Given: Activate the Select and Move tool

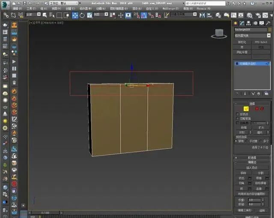Looking at the screenshot, I should [x=75, y=15].
